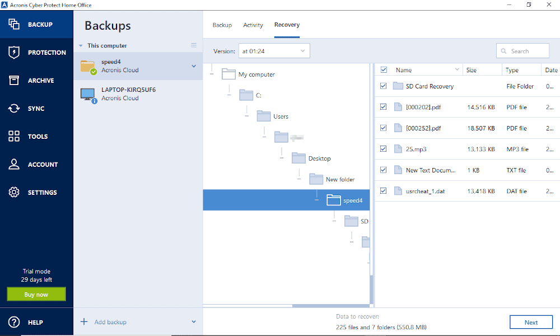
Task: Click the magnifier icon in Search box
Action: point(503,51)
